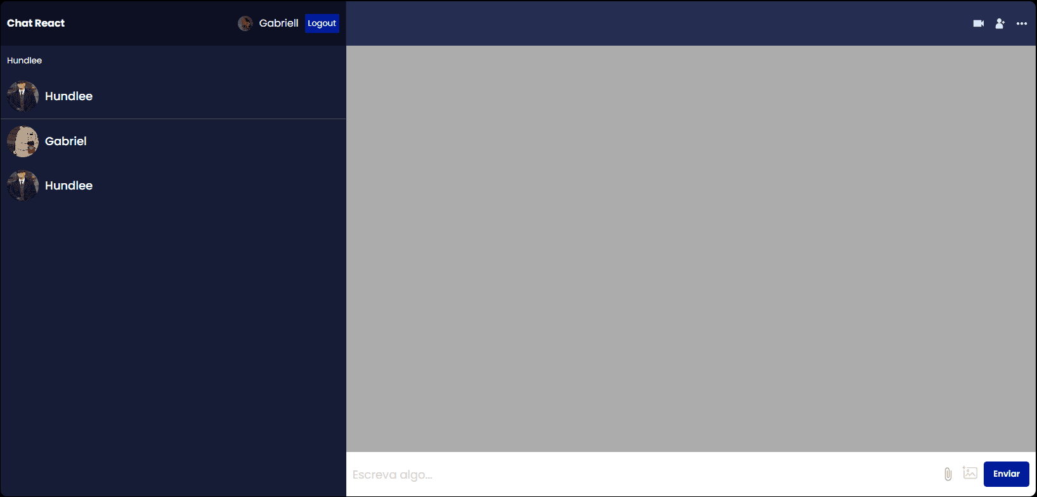Click the Chat React logo title

point(36,23)
